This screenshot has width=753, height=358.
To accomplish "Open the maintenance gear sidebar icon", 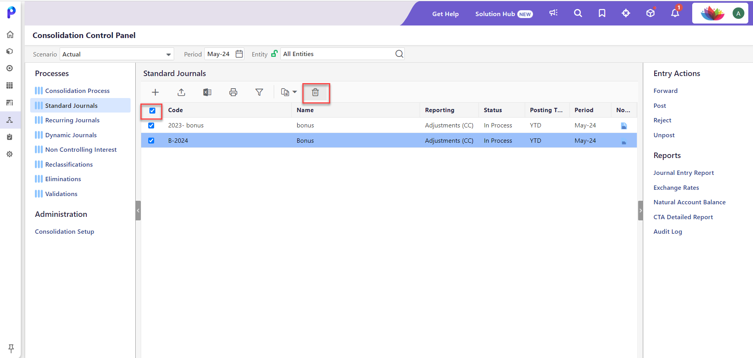I will click(10, 154).
